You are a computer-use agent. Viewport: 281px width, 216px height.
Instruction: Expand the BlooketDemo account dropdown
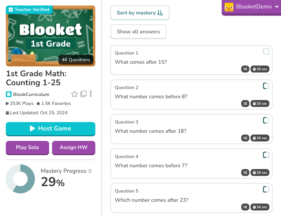(x=252, y=7)
